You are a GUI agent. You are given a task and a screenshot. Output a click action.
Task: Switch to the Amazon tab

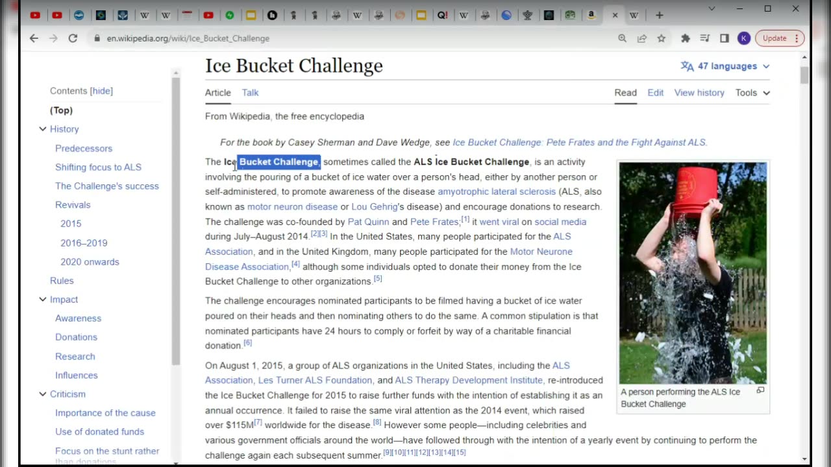coord(591,15)
